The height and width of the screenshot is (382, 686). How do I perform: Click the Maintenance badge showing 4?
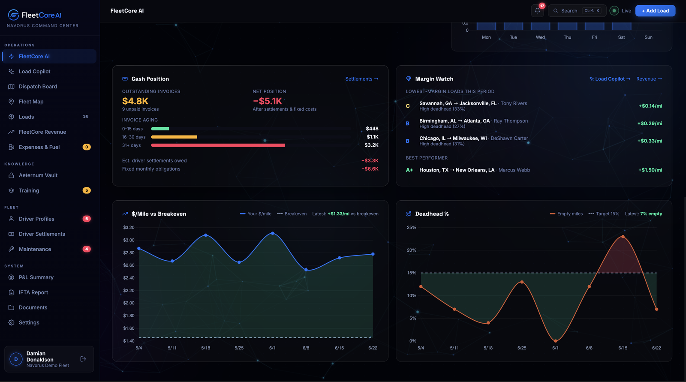[87, 249]
